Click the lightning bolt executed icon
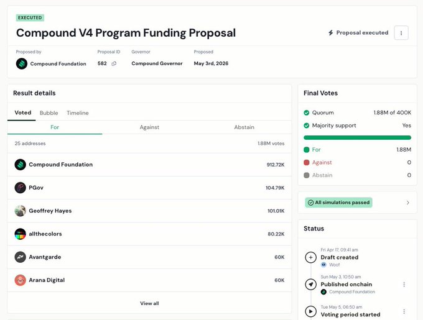The height and width of the screenshot is (320, 423). (331, 33)
